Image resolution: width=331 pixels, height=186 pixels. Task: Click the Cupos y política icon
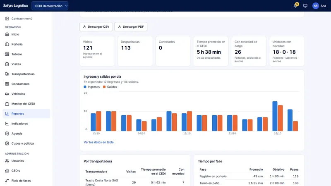[7, 143]
